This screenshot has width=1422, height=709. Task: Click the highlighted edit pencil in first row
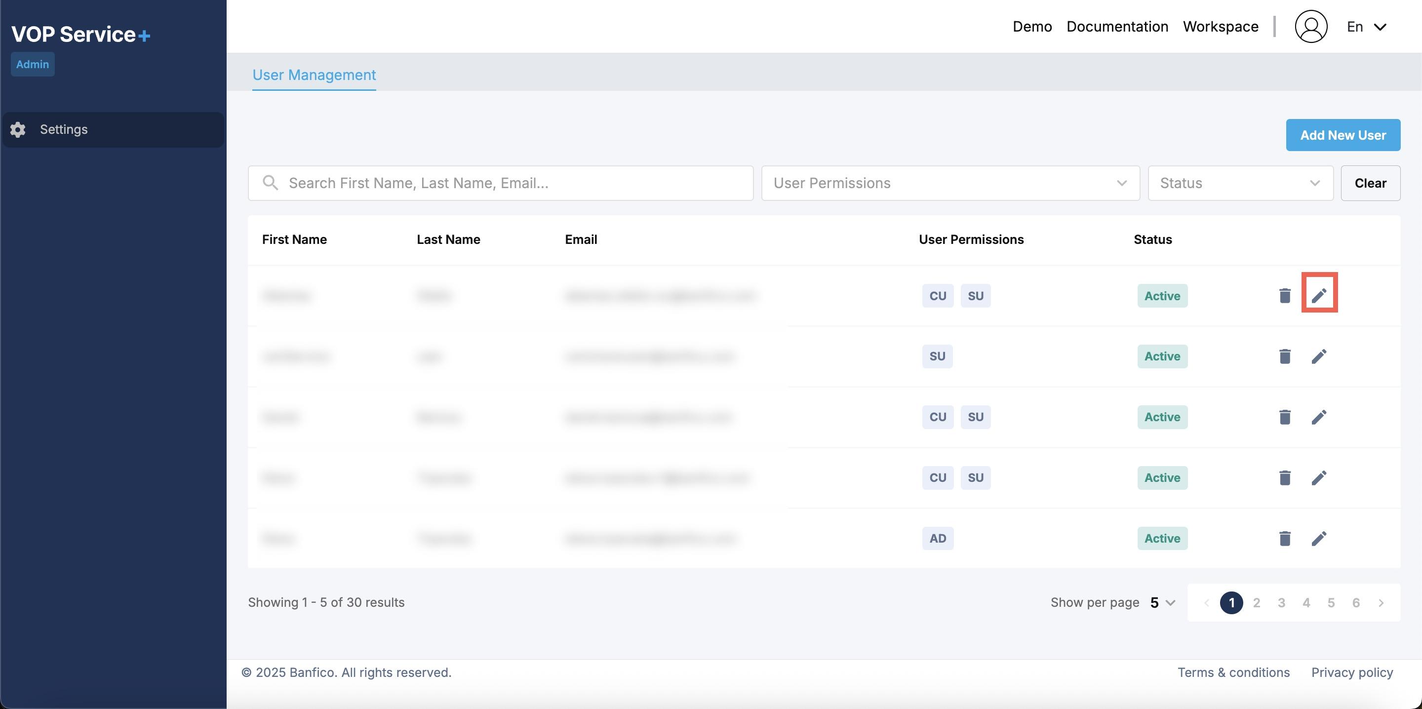pos(1319,295)
